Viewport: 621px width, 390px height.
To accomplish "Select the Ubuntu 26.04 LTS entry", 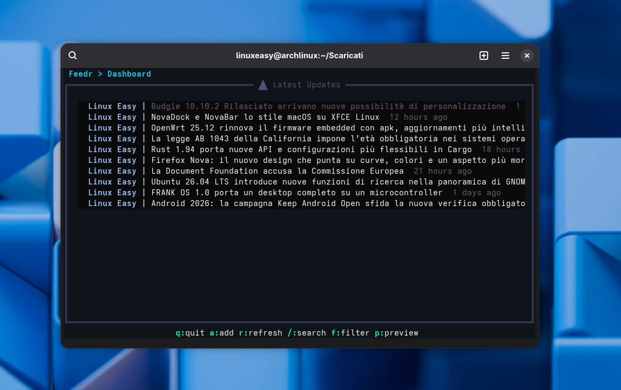I will coord(337,182).
